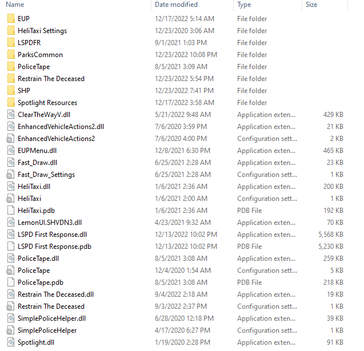This screenshot has height=351, width=364.
Task: Select the Spotlight.dll file icon
Action: tap(11, 342)
